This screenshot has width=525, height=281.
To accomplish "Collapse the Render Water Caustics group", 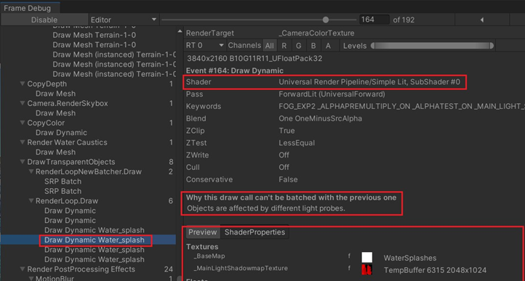I will point(23,142).
